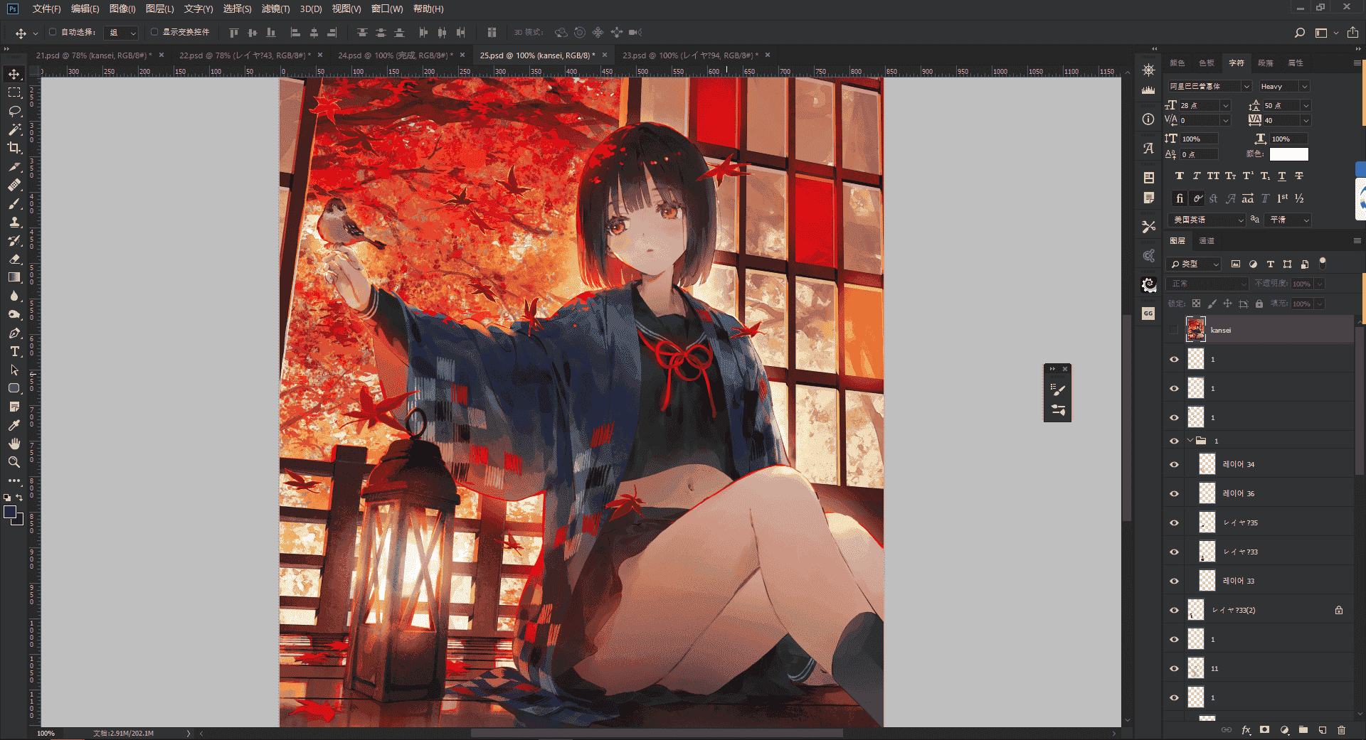Add layer style with fx icon
This screenshot has width=1366, height=740.
pos(1246,730)
